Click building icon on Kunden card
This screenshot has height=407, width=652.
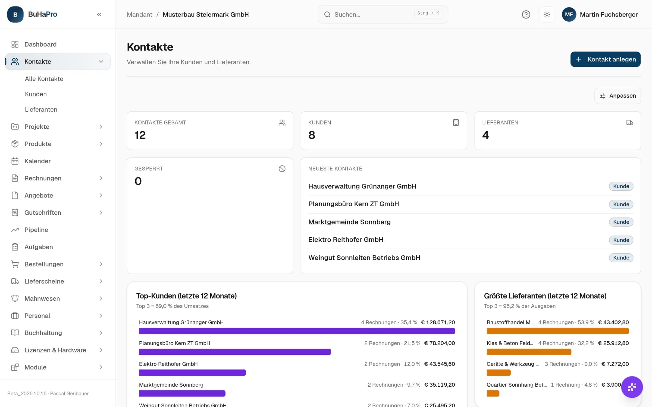[456, 123]
